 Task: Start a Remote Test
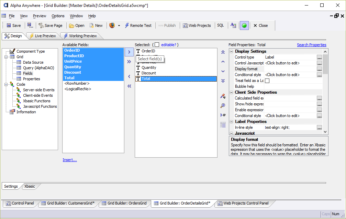(138, 25)
